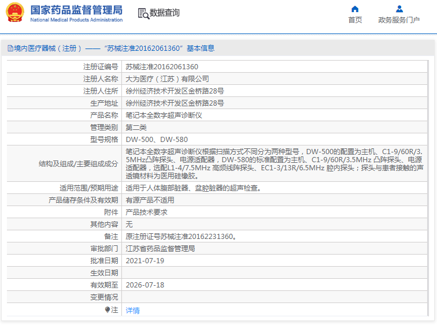Click the 结构及组成 description paragraph

point(275,163)
